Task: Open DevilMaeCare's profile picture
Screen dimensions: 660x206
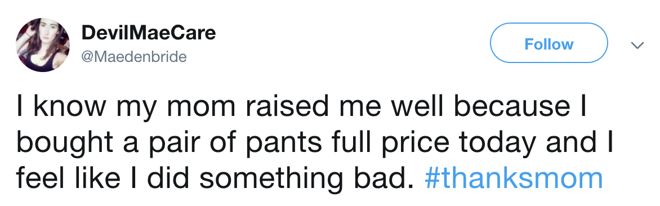Action: [42, 45]
